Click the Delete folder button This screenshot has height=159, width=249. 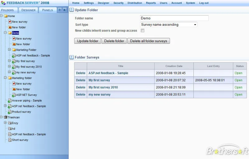tap(114, 41)
